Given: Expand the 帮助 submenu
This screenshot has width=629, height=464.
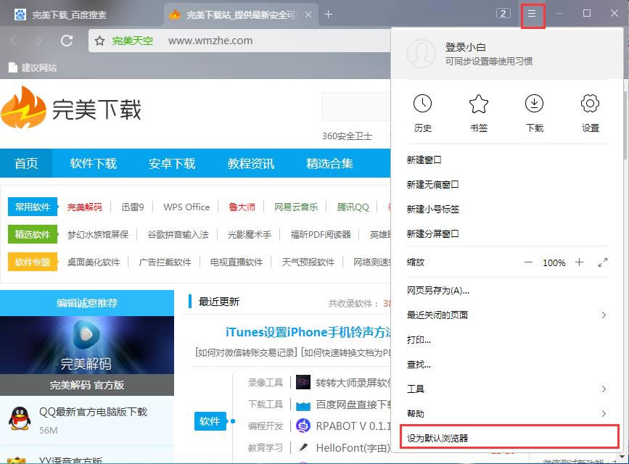Looking at the screenshot, I should tap(604, 413).
